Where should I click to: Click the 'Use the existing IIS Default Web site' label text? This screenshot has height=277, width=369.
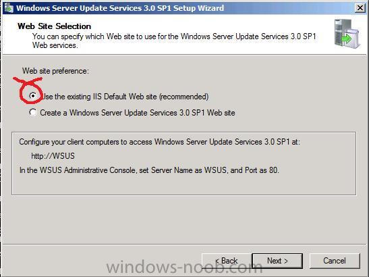(x=125, y=97)
